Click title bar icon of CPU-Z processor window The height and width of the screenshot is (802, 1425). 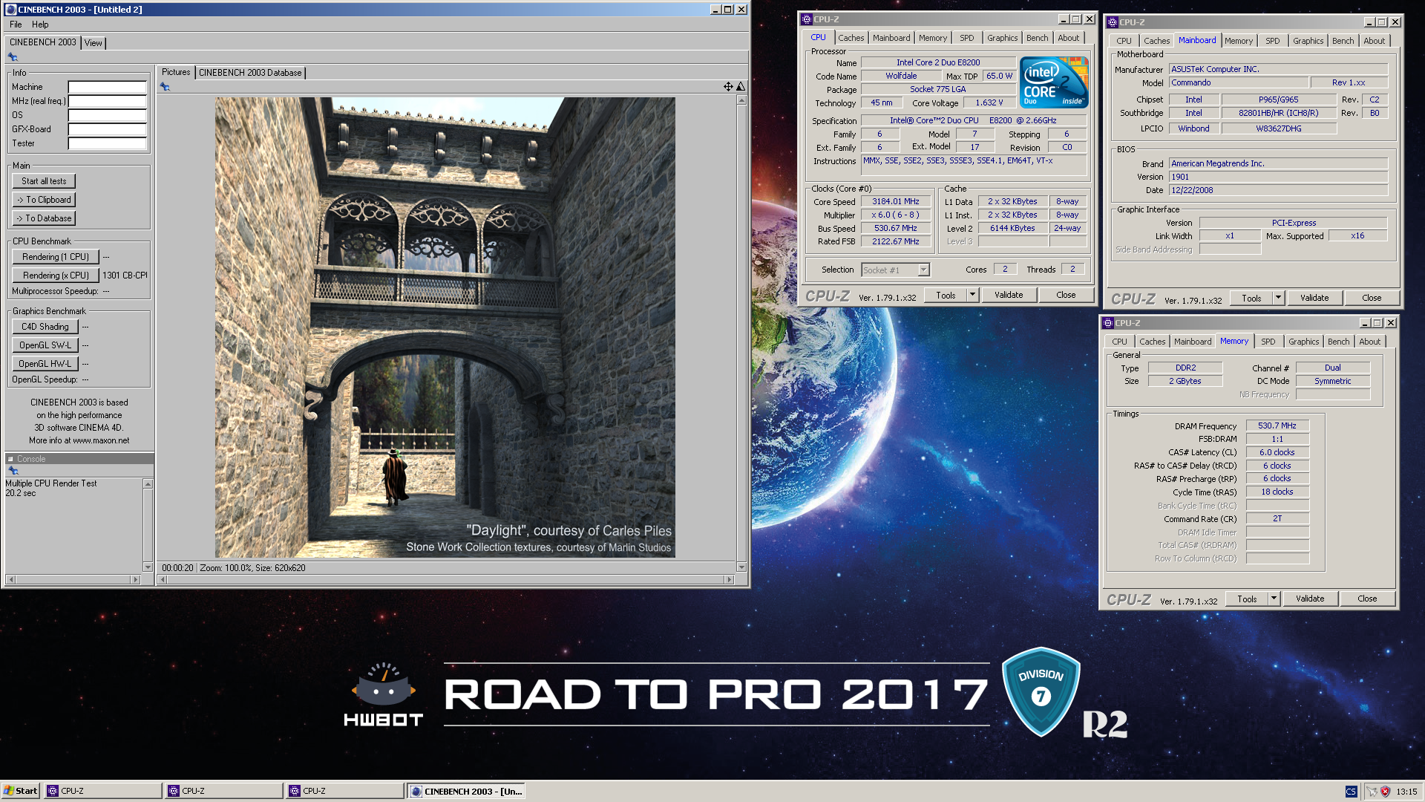[807, 19]
